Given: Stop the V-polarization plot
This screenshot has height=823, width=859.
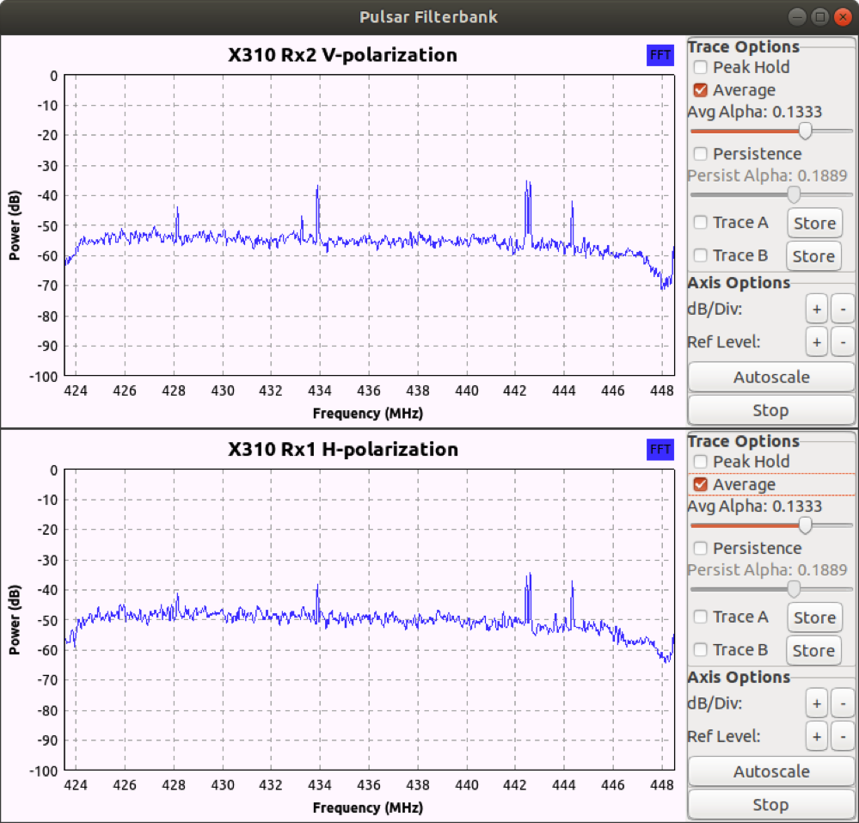Looking at the screenshot, I should click(771, 410).
